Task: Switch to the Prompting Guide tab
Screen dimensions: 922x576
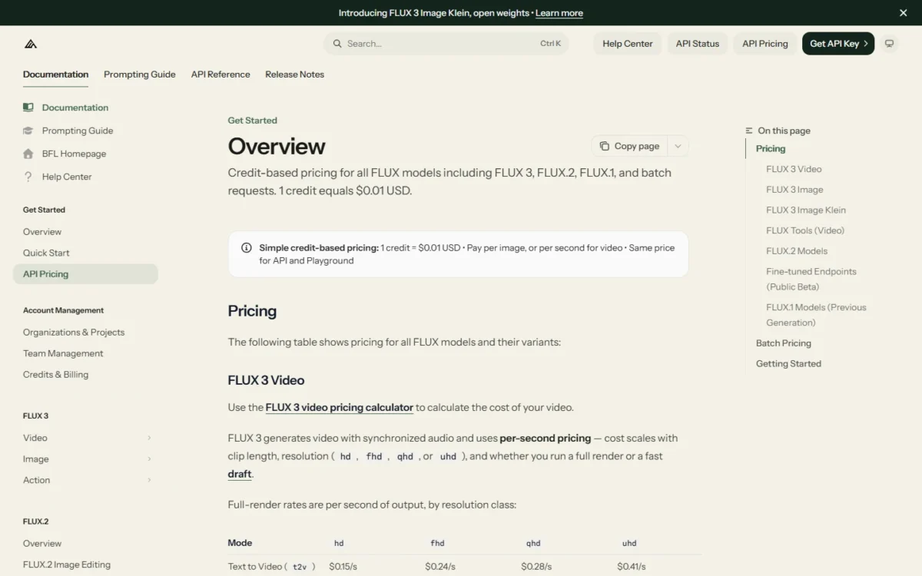Action: [x=140, y=74]
